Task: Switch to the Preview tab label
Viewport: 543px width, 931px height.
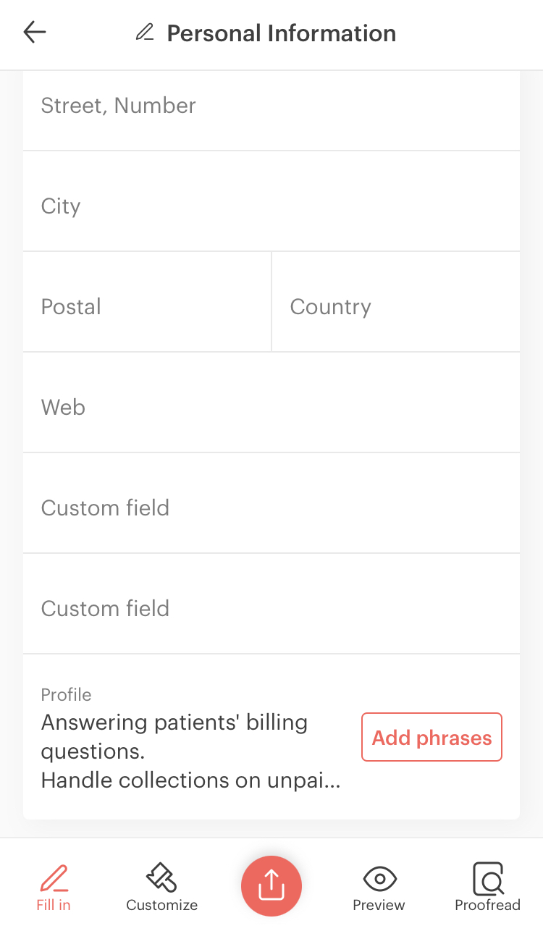Action: pos(379,905)
